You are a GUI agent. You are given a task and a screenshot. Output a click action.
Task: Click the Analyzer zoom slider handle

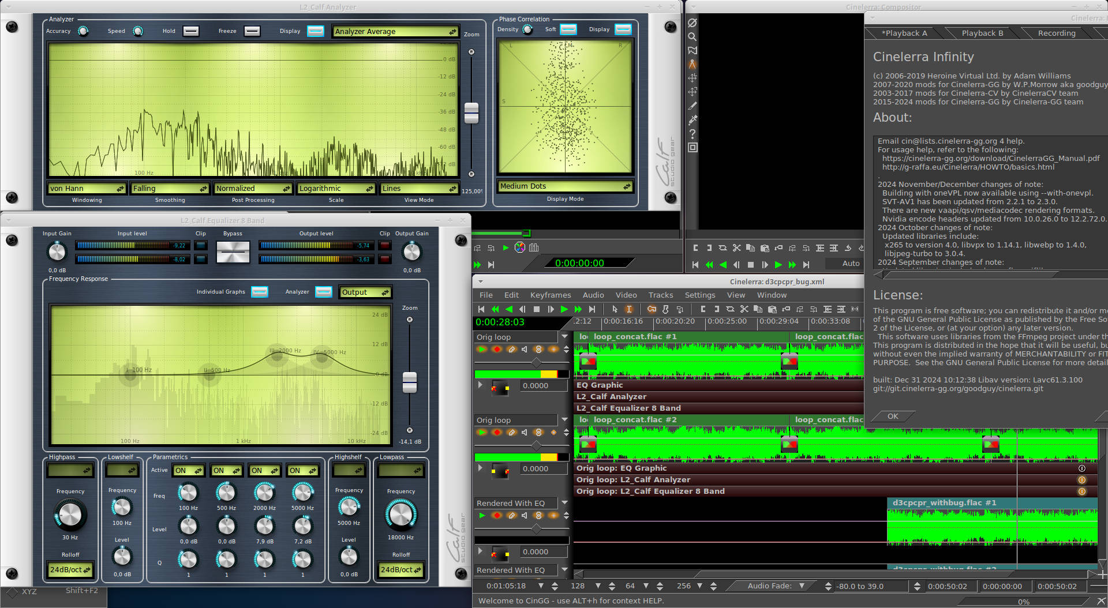click(471, 112)
